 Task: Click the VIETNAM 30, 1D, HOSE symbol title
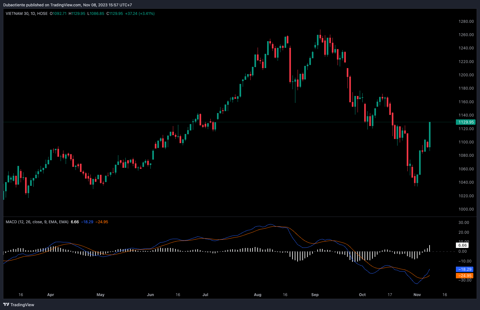pyautogui.click(x=27, y=14)
